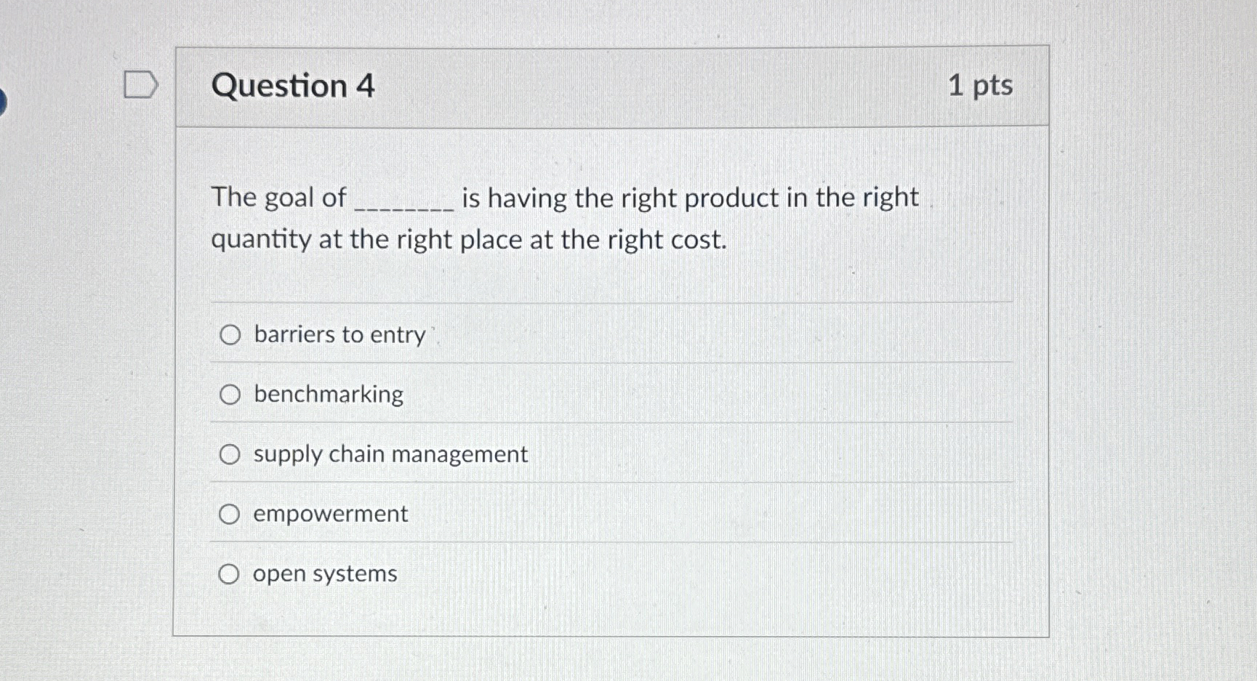Screen dimensions: 1257x681
Task: Select the radio button for empowerment
Action: [230, 513]
